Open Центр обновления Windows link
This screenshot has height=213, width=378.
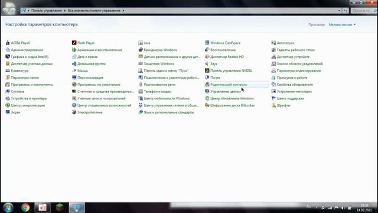tap(232, 99)
